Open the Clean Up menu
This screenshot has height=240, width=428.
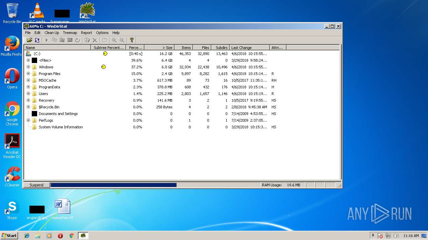tap(52, 33)
